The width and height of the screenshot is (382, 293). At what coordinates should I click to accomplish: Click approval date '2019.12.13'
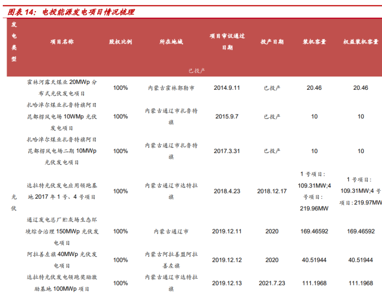[227, 283]
